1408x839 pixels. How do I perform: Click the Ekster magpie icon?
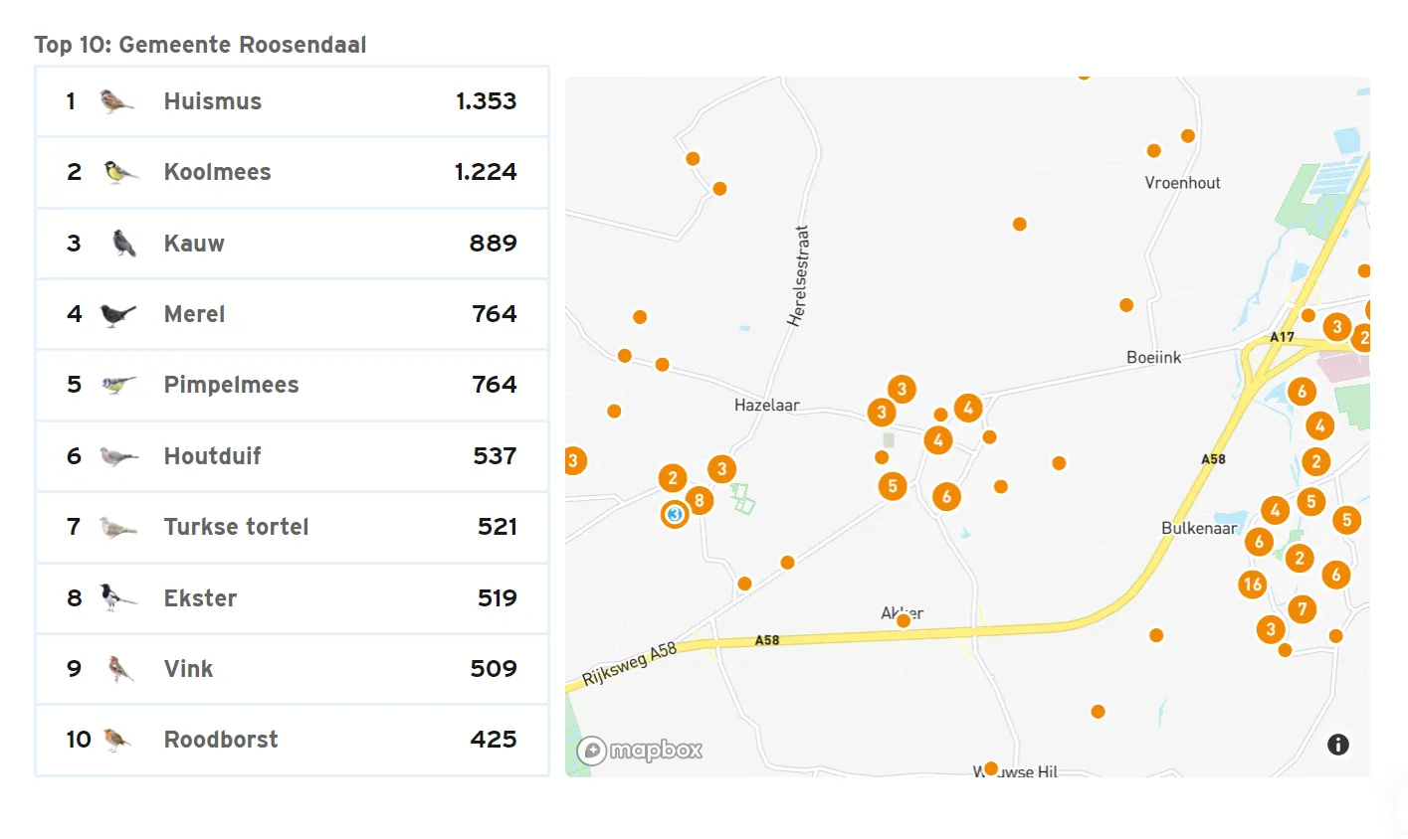pos(118,597)
